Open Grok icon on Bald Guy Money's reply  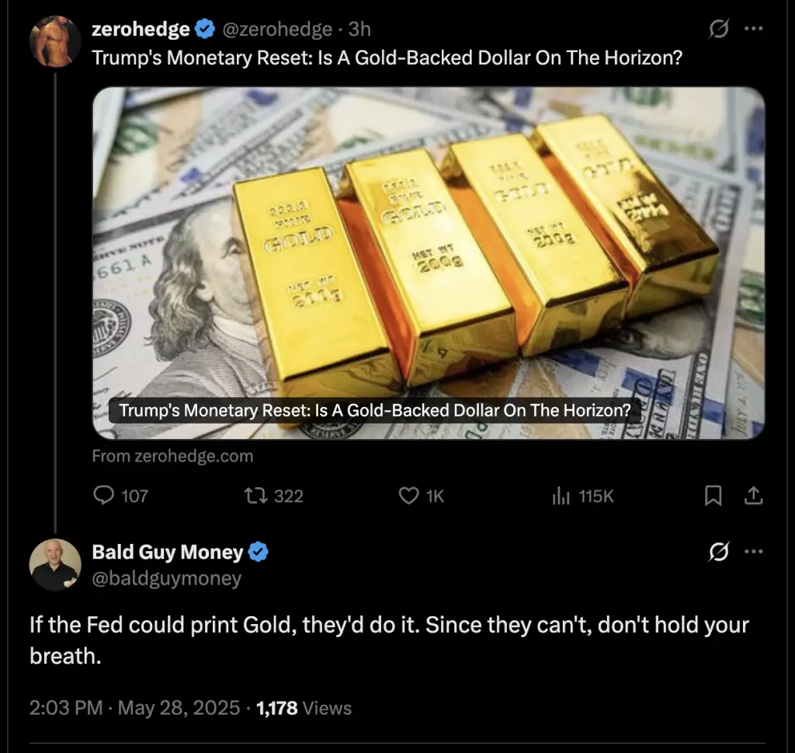pos(718,552)
